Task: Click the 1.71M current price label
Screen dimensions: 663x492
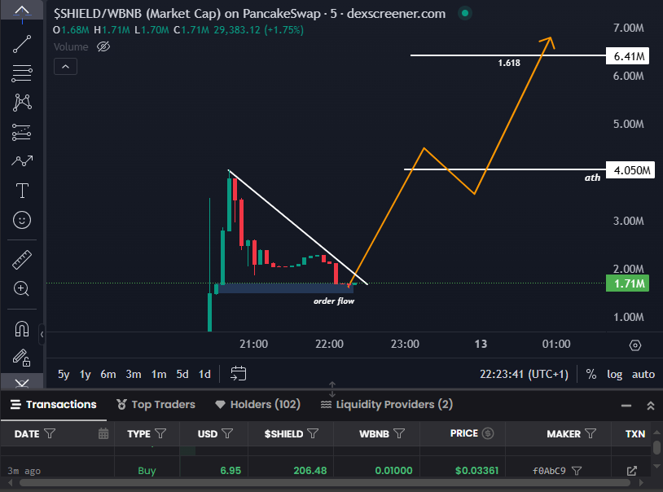Action: (x=627, y=283)
